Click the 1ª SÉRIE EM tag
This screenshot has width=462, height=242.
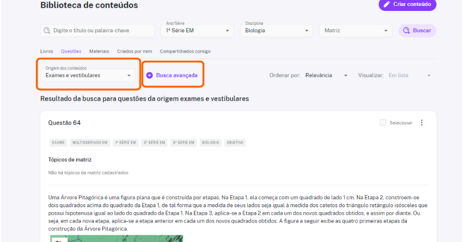point(126,143)
